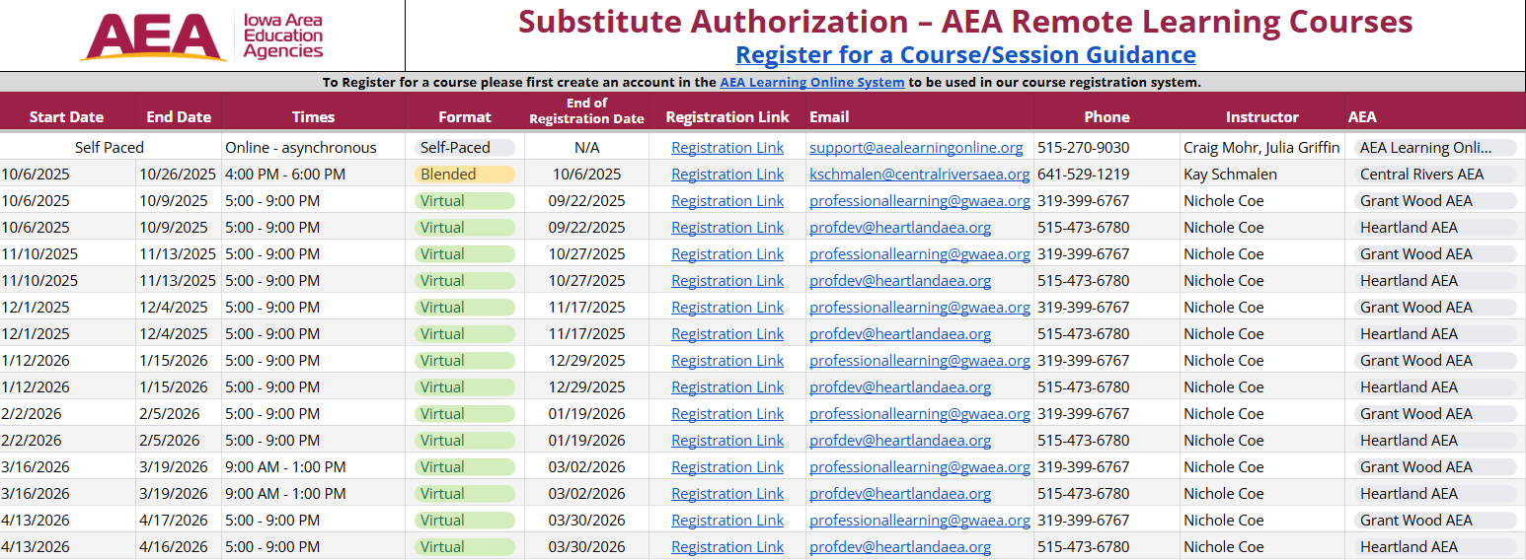This screenshot has height=560, width=1526.
Task: Open Registration Link for the Self Paced course
Action: (x=727, y=148)
